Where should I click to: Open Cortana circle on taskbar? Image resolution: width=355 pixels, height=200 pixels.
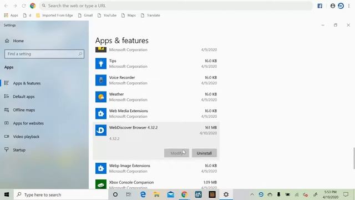pos(115,194)
